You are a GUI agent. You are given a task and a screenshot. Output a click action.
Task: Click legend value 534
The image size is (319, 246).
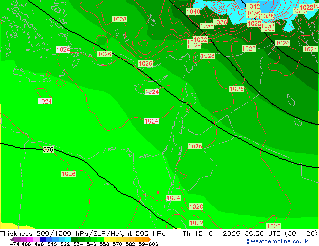pos(78,244)
